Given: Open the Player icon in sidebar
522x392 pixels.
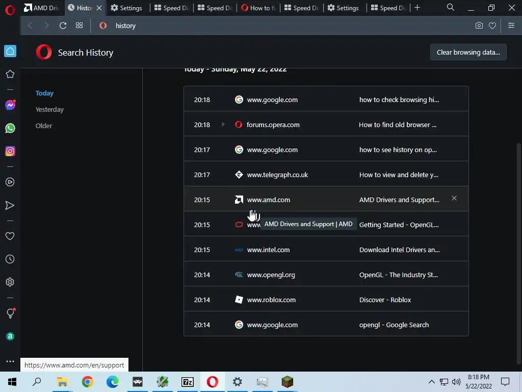Looking at the screenshot, I should pyautogui.click(x=10, y=182).
